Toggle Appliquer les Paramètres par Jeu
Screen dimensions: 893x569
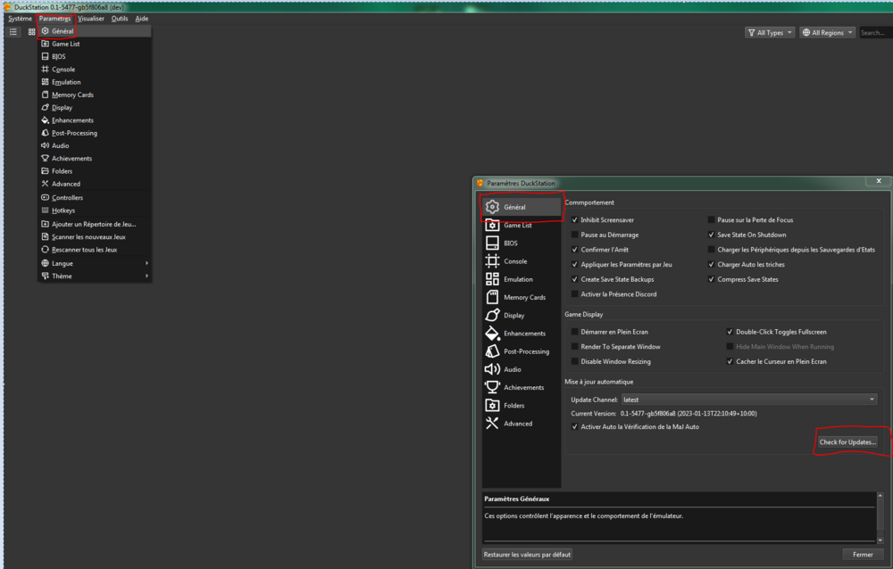click(x=574, y=264)
